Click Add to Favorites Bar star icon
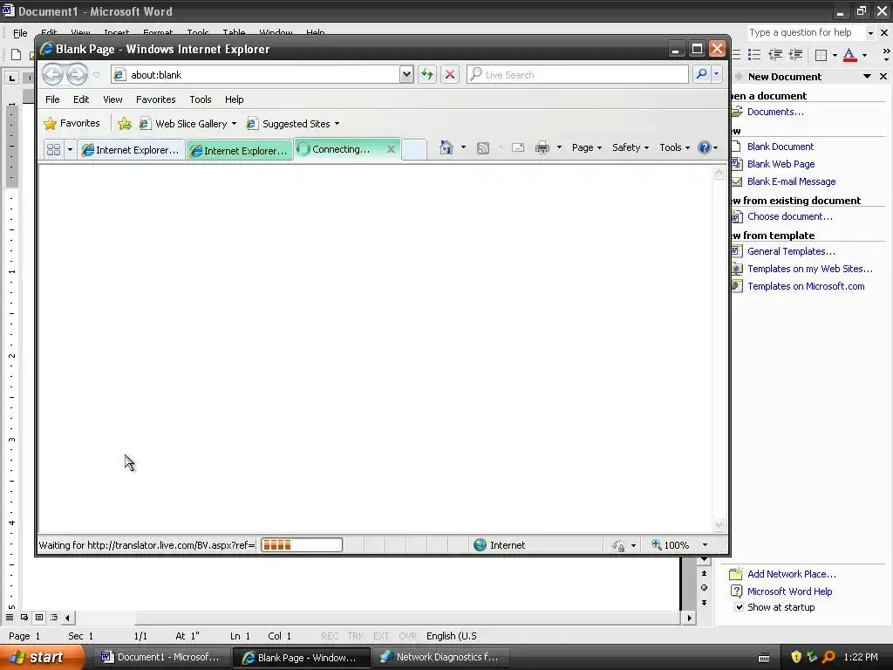The height and width of the screenshot is (670, 893). [124, 123]
